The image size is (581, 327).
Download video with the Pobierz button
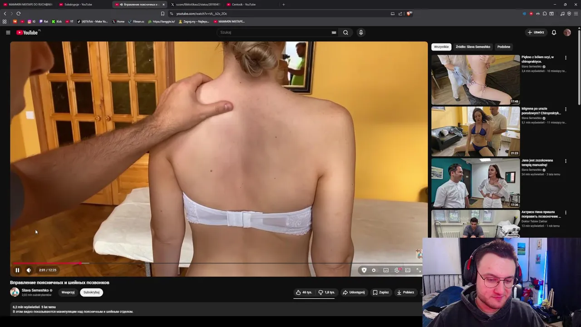[x=405, y=292]
